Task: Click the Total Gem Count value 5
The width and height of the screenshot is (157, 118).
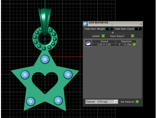Action: click(138, 29)
